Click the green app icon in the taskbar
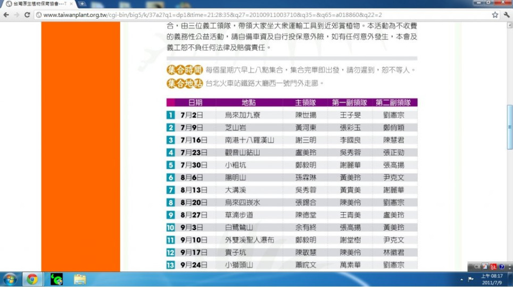This screenshot has height=287, width=513. (x=56, y=279)
